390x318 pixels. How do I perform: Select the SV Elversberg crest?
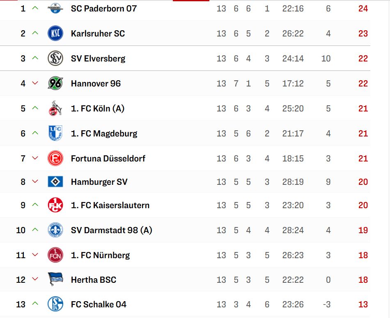55,58
